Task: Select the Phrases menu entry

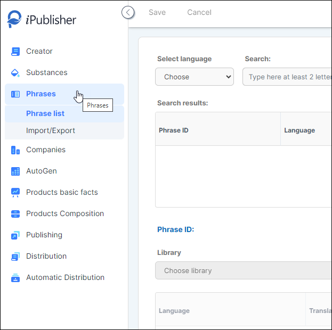Action: pyautogui.click(x=64, y=94)
